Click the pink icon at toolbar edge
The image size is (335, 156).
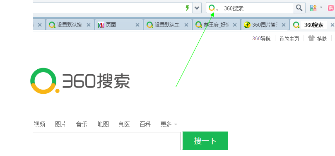pos(331,8)
